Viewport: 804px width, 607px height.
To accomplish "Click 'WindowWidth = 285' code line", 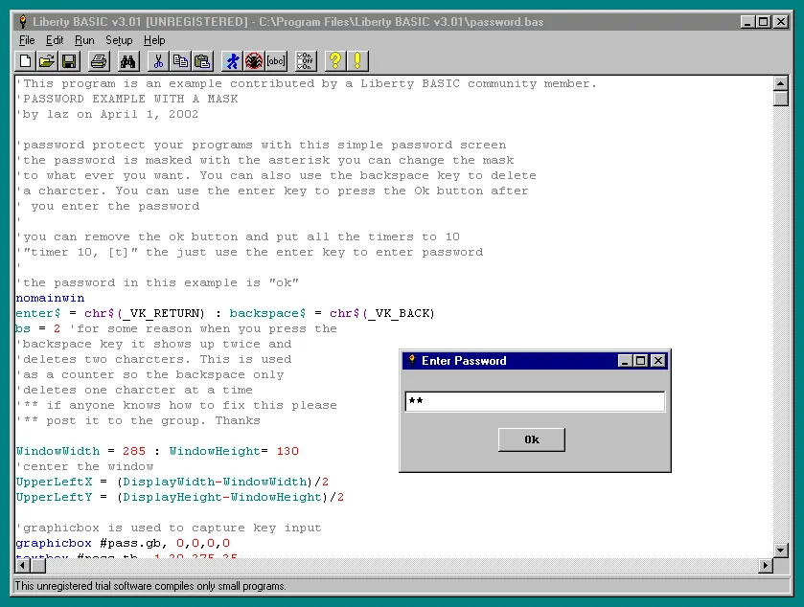I will [157, 451].
